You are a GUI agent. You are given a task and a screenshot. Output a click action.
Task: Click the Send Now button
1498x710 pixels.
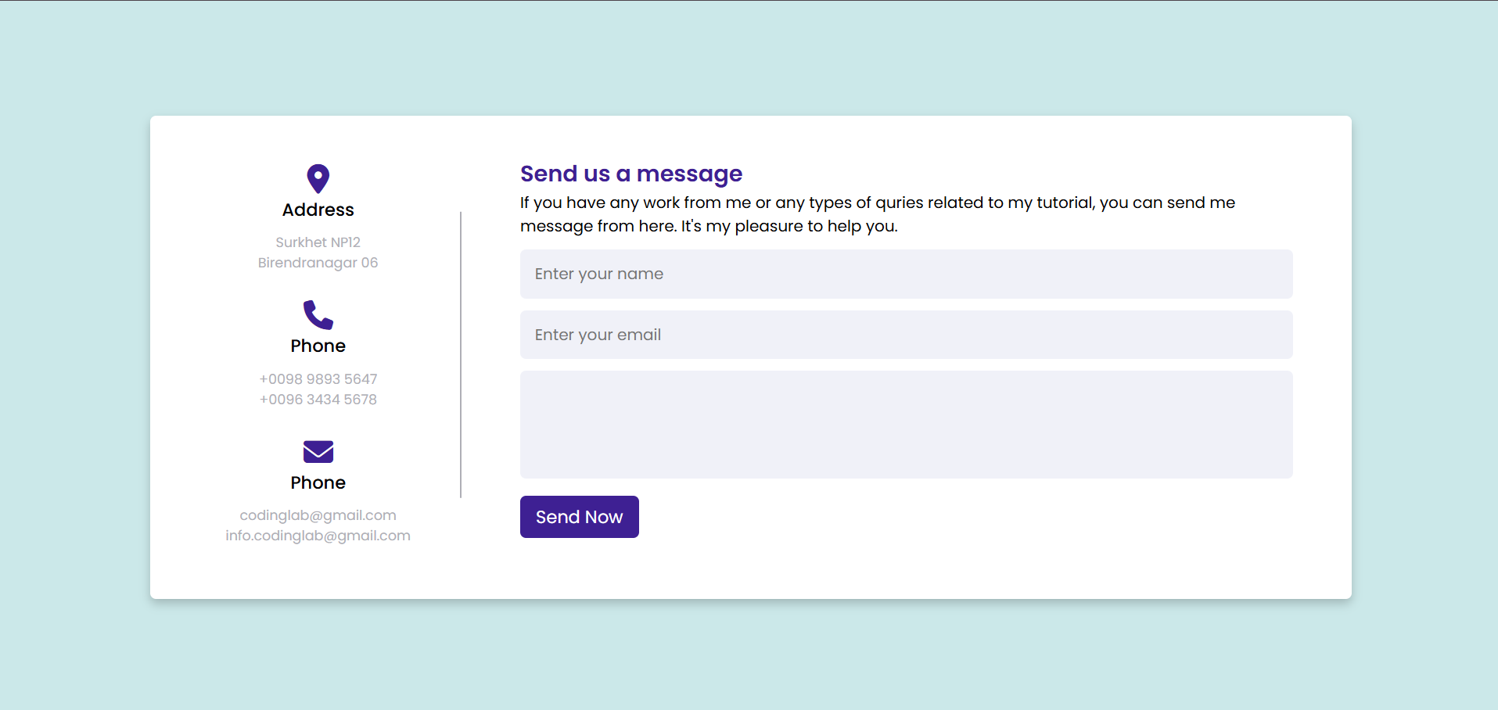click(x=579, y=517)
